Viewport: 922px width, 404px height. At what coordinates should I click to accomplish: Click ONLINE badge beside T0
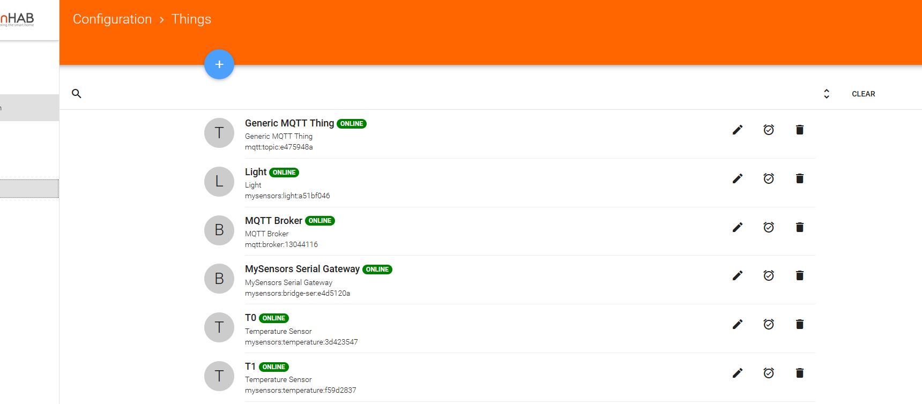click(x=274, y=318)
